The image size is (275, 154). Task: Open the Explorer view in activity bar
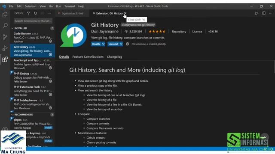coord(5,15)
